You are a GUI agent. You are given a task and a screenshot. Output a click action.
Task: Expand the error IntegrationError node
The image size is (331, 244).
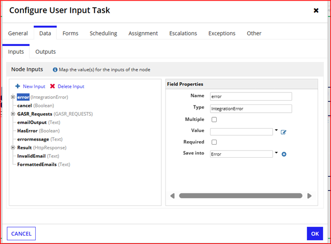pos(13,97)
